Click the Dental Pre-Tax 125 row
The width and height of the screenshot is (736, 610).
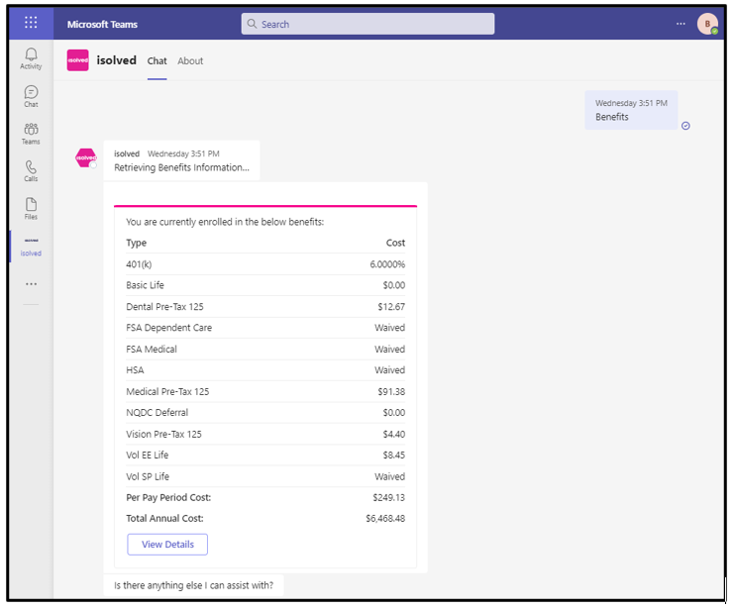click(x=265, y=307)
